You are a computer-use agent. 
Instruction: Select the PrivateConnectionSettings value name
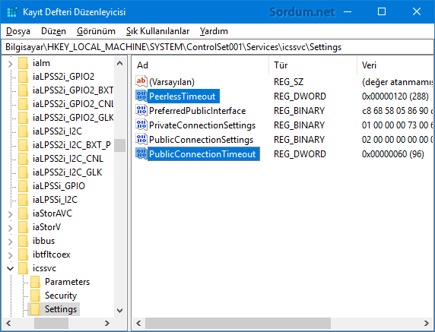tap(202, 125)
